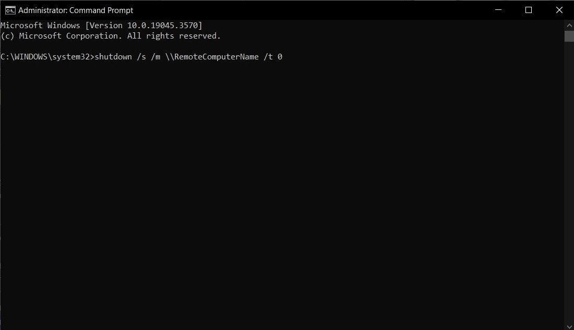Maximize the Command Prompt window
This screenshot has height=330, width=574.
(x=528, y=10)
